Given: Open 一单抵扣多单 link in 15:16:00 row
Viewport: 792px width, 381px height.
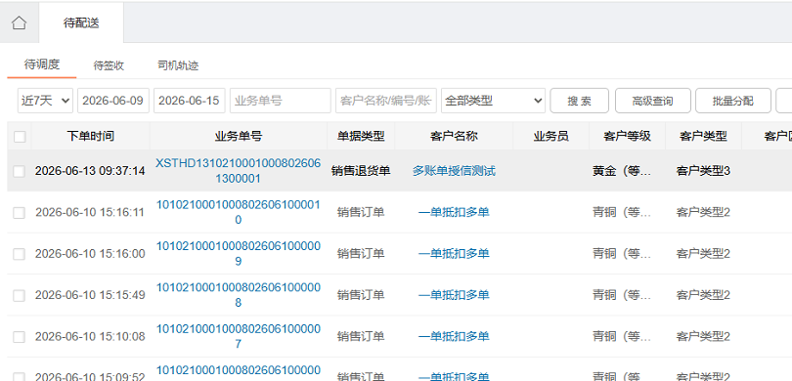Looking at the screenshot, I should click(454, 254).
